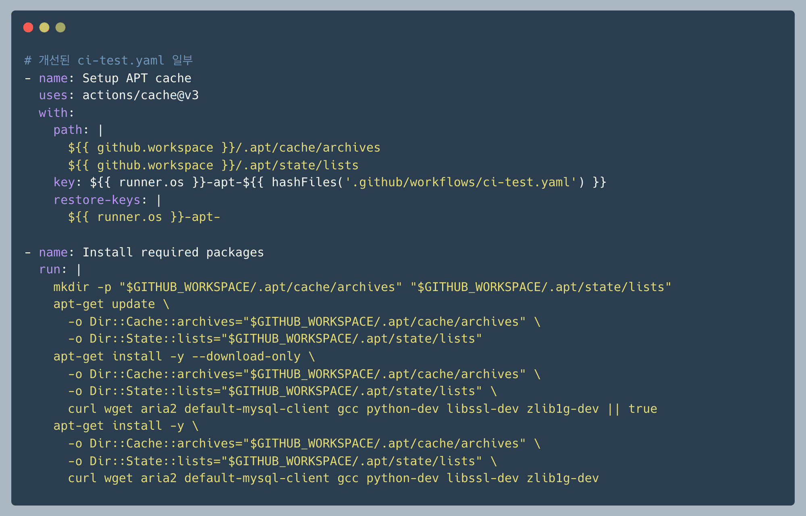
Task: Click the red close dot
Action: [x=28, y=27]
